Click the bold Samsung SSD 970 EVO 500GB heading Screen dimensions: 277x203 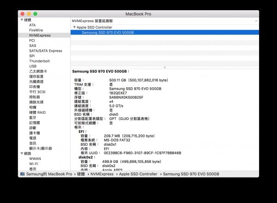pos(99,71)
